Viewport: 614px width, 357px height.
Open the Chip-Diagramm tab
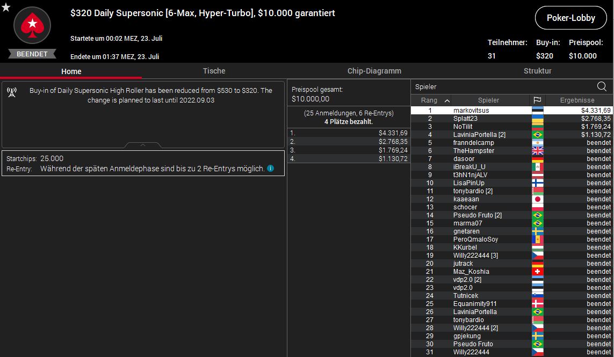click(x=374, y=71)
